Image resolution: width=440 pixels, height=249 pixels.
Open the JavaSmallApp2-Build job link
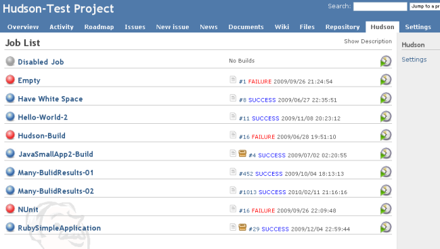[56, 154]
